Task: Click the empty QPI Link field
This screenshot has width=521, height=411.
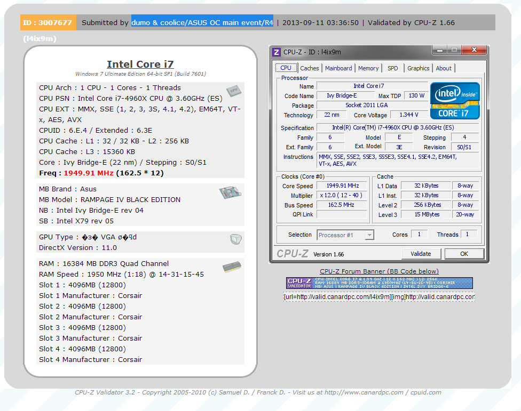Action: coord(342,214)
